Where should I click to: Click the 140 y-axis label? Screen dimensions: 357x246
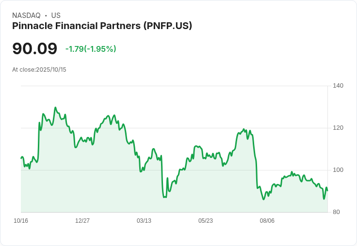(338, 86)
